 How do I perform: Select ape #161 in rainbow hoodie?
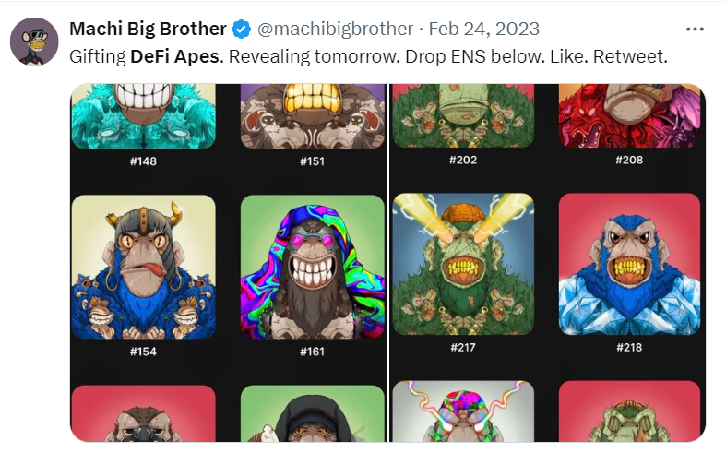click(x=313, y=267)
